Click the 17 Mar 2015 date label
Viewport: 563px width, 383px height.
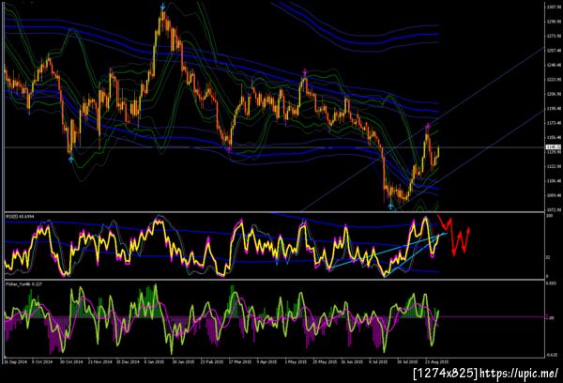(x=240, y=361)
